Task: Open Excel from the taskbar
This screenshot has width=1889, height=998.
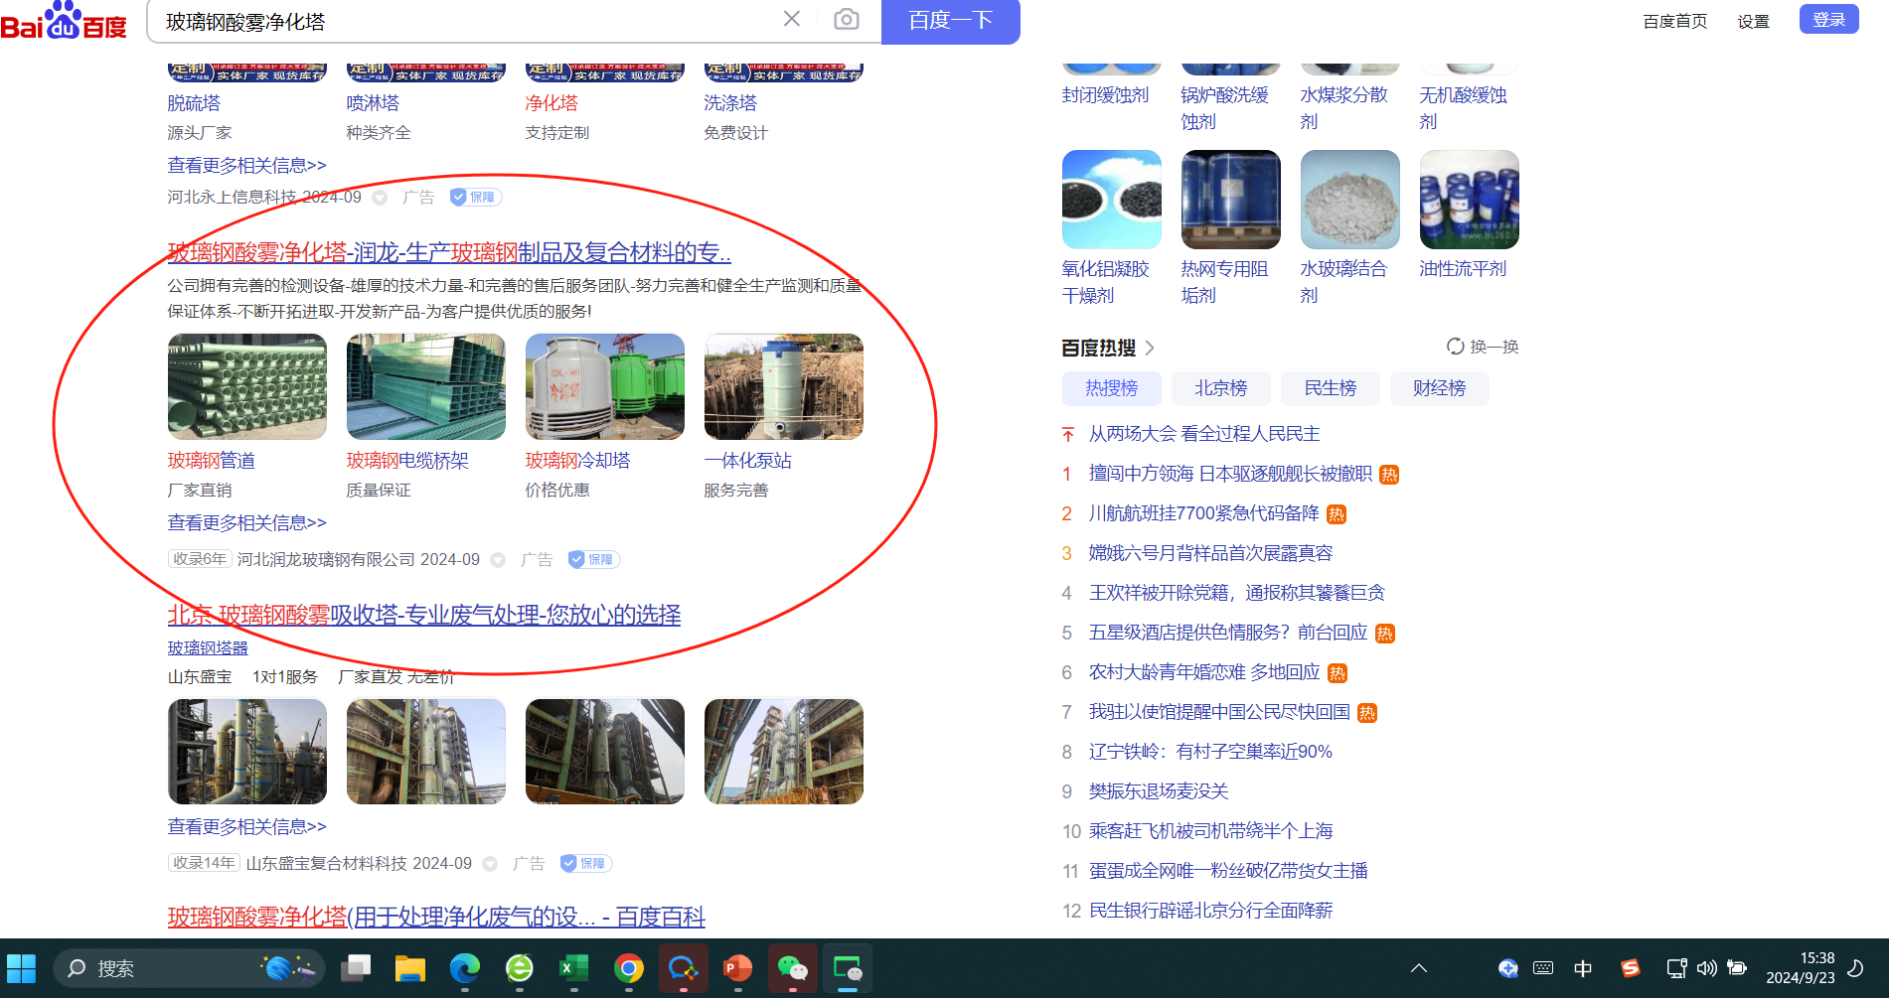Action: pos(574,968)
